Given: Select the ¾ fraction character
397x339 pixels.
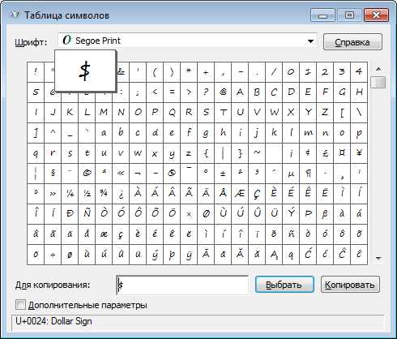Looking at the screenshot, I should (104, 194).
